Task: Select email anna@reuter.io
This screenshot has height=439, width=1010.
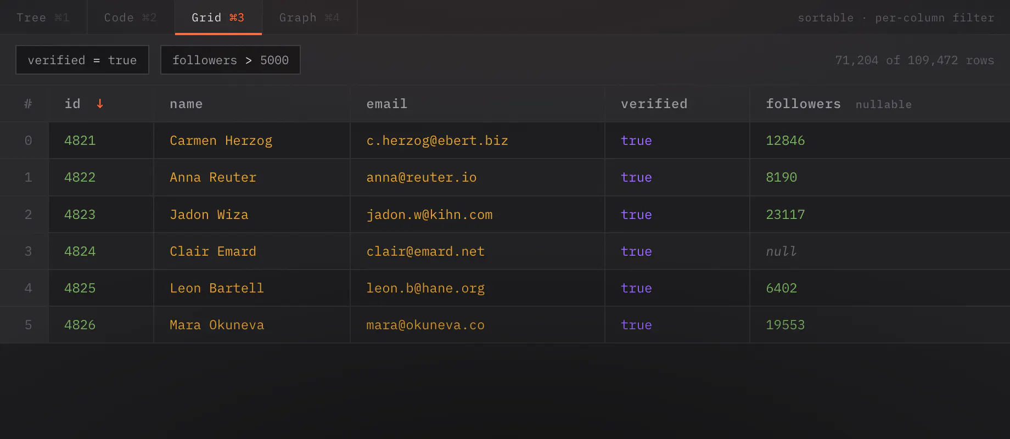Action: [x=421, y=177]
